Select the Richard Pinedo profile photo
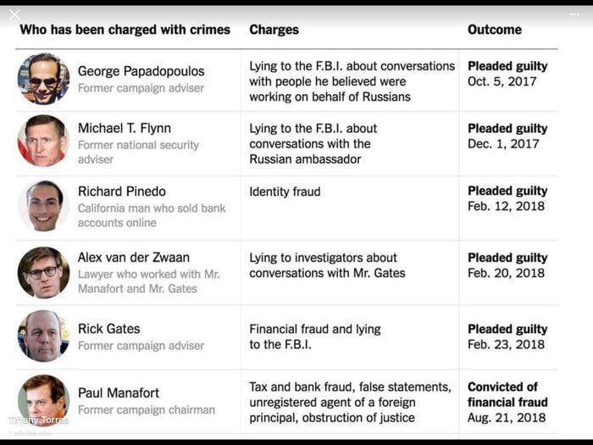 (x=43, y=206)
